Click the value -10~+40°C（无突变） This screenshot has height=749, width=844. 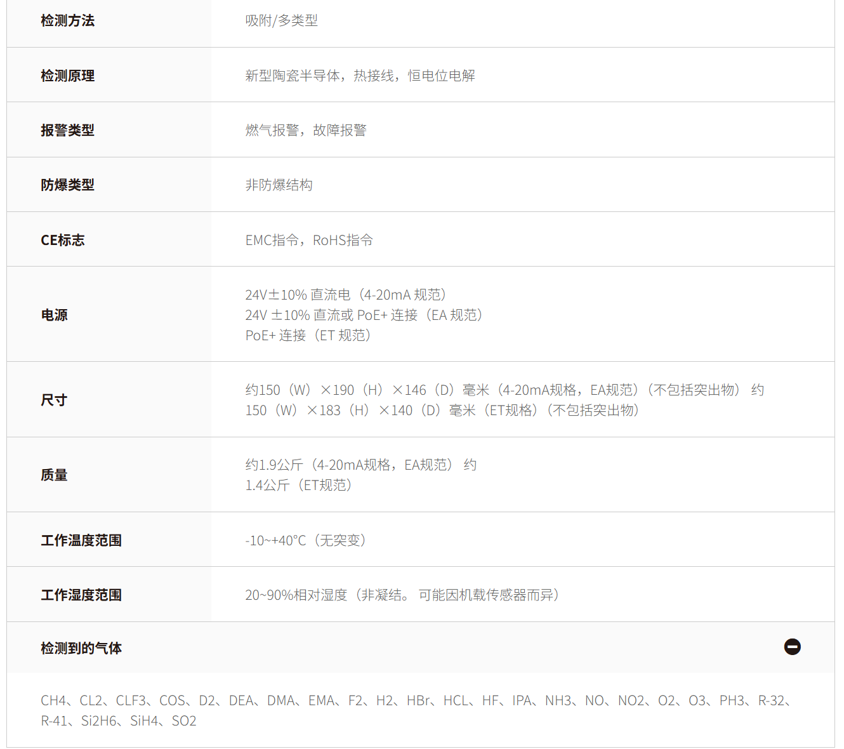pos(306,540)
